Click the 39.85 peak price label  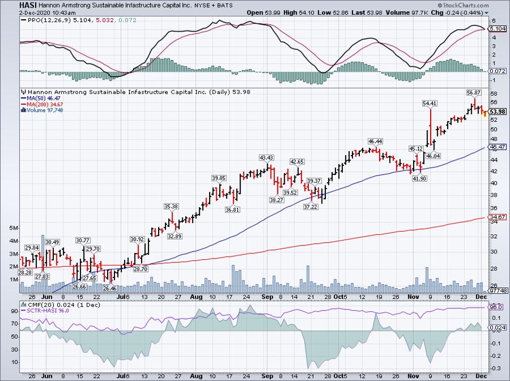219,178
